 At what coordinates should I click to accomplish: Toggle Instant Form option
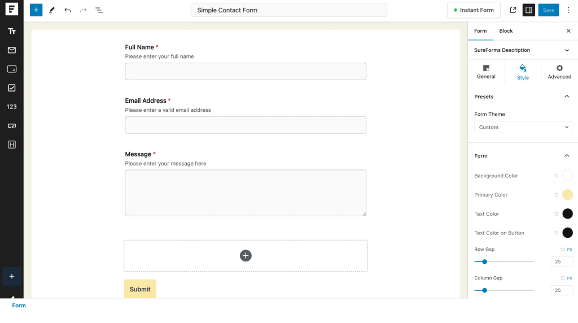474,10
